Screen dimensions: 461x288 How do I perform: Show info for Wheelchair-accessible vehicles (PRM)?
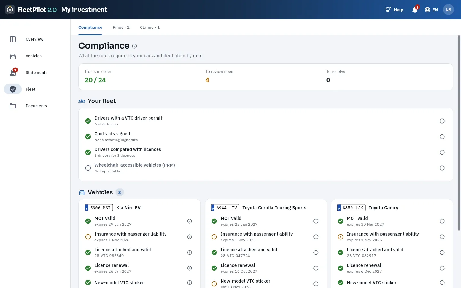pos(442,168)
